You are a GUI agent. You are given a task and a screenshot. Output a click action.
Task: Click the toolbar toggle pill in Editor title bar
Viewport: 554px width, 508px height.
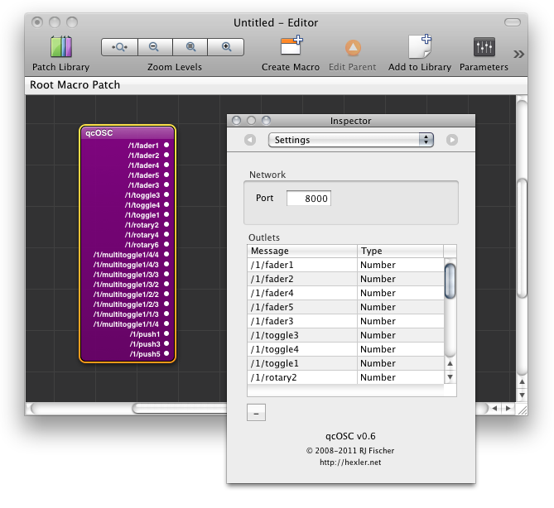click(x=513, y=22)
